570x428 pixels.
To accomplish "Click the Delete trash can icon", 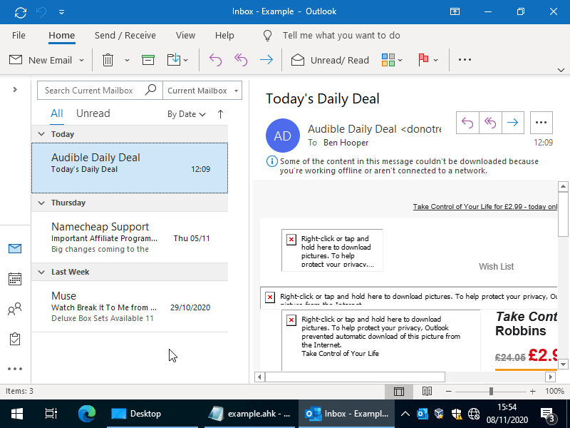I will (x=108, y=60).
